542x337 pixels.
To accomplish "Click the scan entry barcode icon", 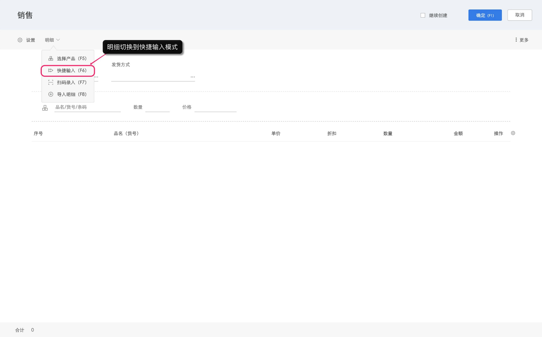I will coord(51,82).
